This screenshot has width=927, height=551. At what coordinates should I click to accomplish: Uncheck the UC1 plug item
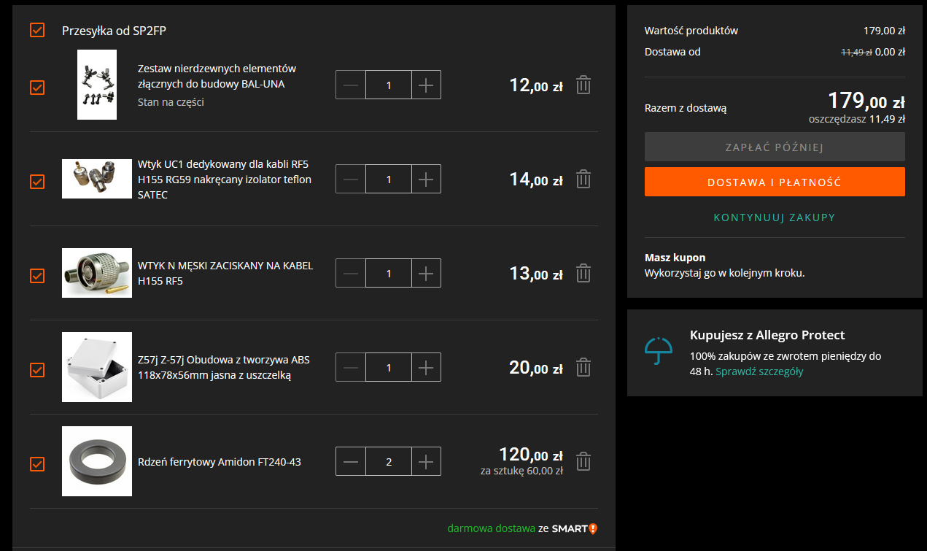pyautogui.click(x=37, y=182)
